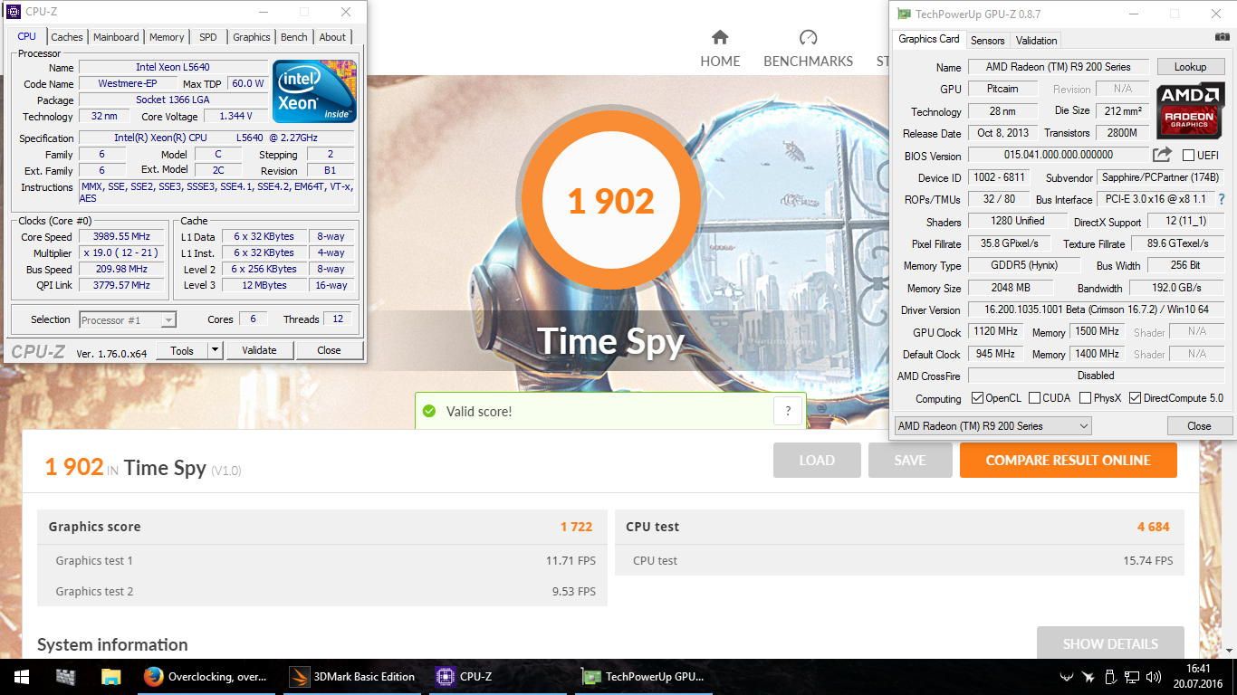The image size is (1237, 695).
Task: Click the airplane mode tray icon
Action: (x=1088, y=677)
